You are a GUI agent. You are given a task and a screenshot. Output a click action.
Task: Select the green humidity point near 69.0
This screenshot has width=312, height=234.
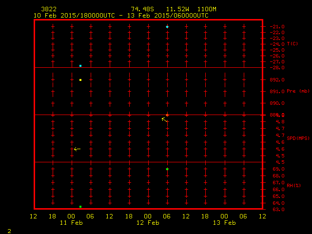167,169
